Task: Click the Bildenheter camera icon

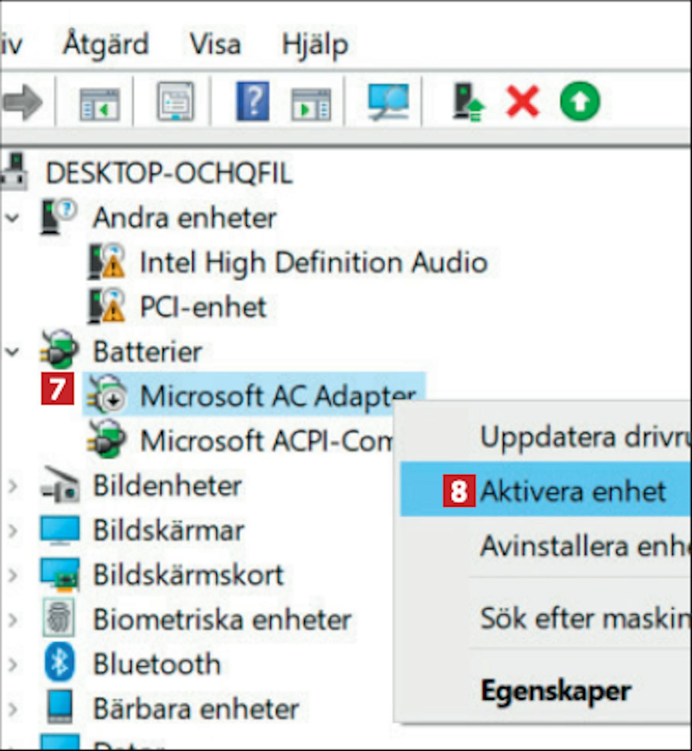Action: click(60, 485)
